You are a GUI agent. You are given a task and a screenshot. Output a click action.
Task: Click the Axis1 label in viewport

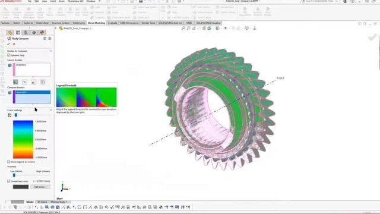[x=280, y=78]
